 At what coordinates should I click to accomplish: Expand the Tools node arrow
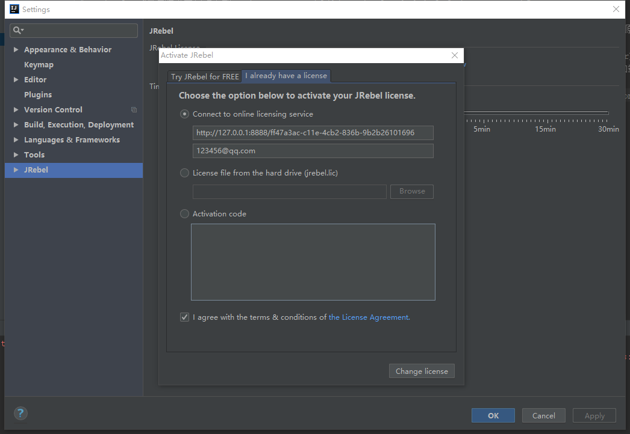point(16,154)
